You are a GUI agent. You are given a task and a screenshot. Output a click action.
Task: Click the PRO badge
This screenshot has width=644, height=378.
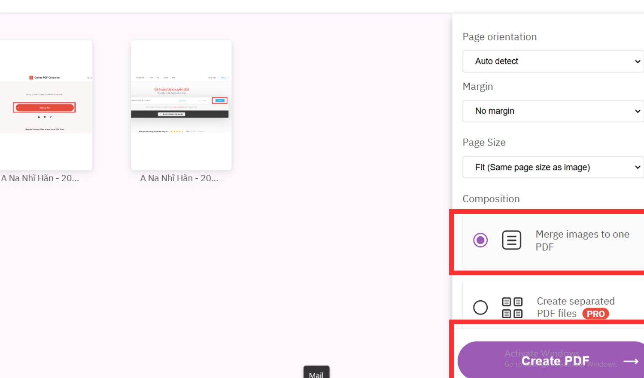tap(595, 314)
